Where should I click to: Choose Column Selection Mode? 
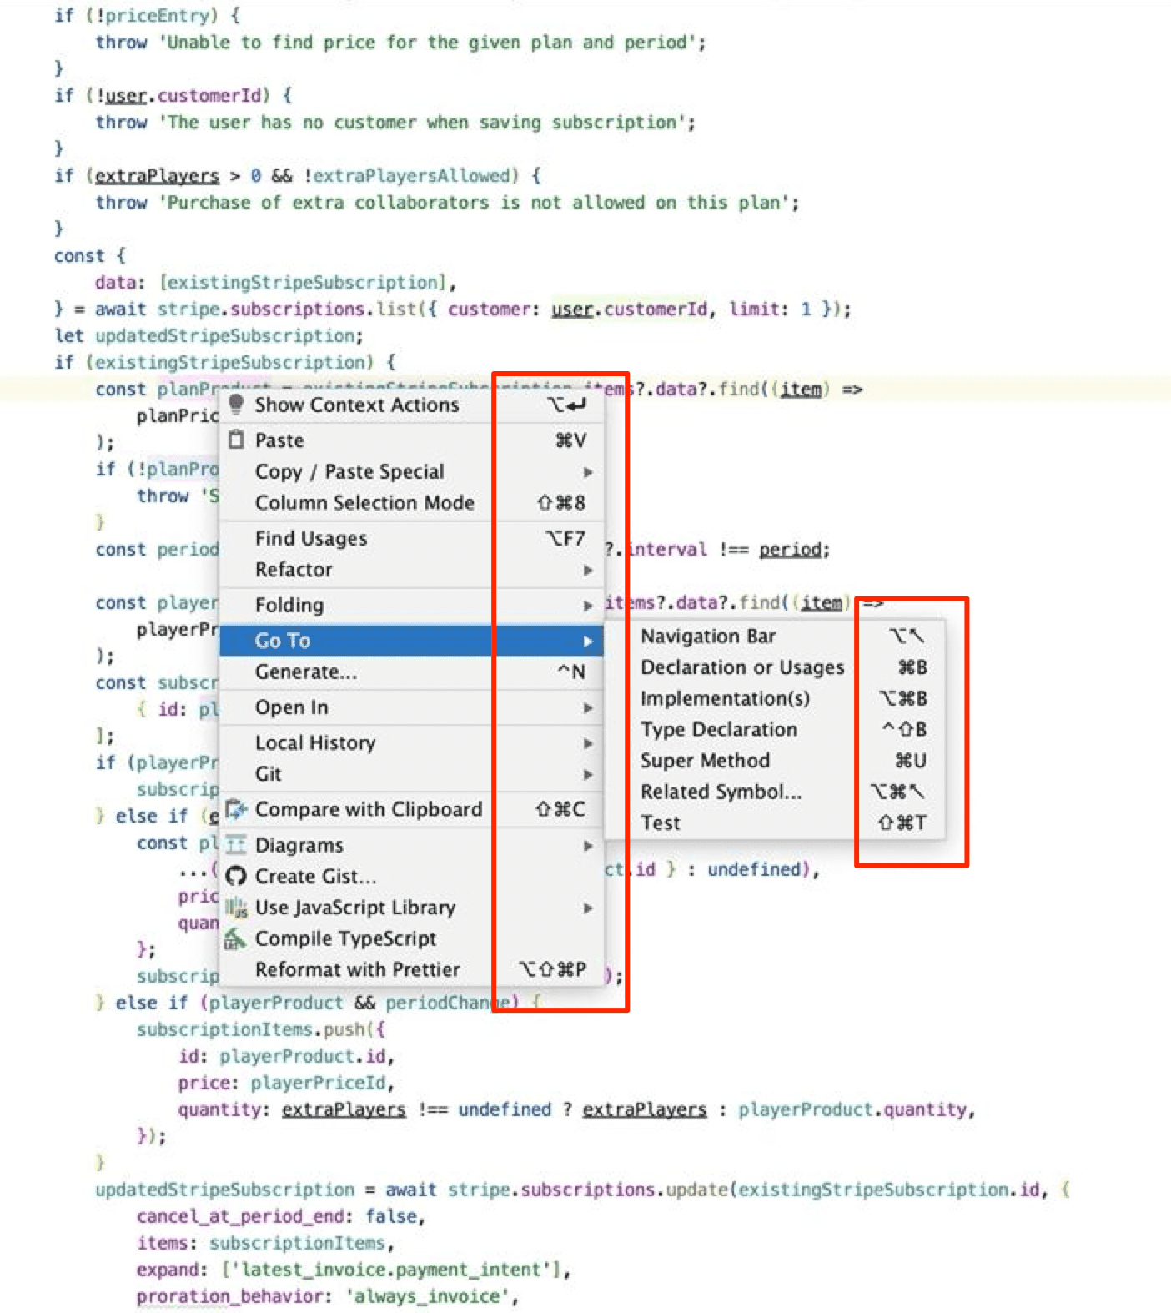pos(411,502)
